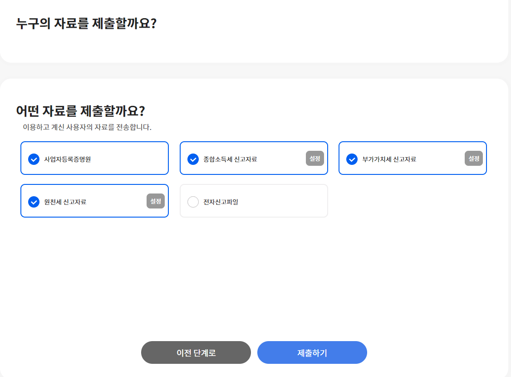The image size is (511, 377).
Task: Click the 이전 단계로 button
Action: pyautogui.click(x=196, y=352)
